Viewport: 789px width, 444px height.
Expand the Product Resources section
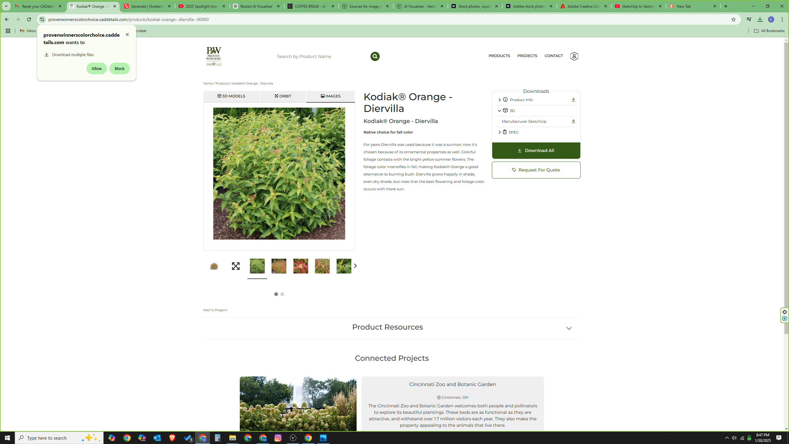568,328
